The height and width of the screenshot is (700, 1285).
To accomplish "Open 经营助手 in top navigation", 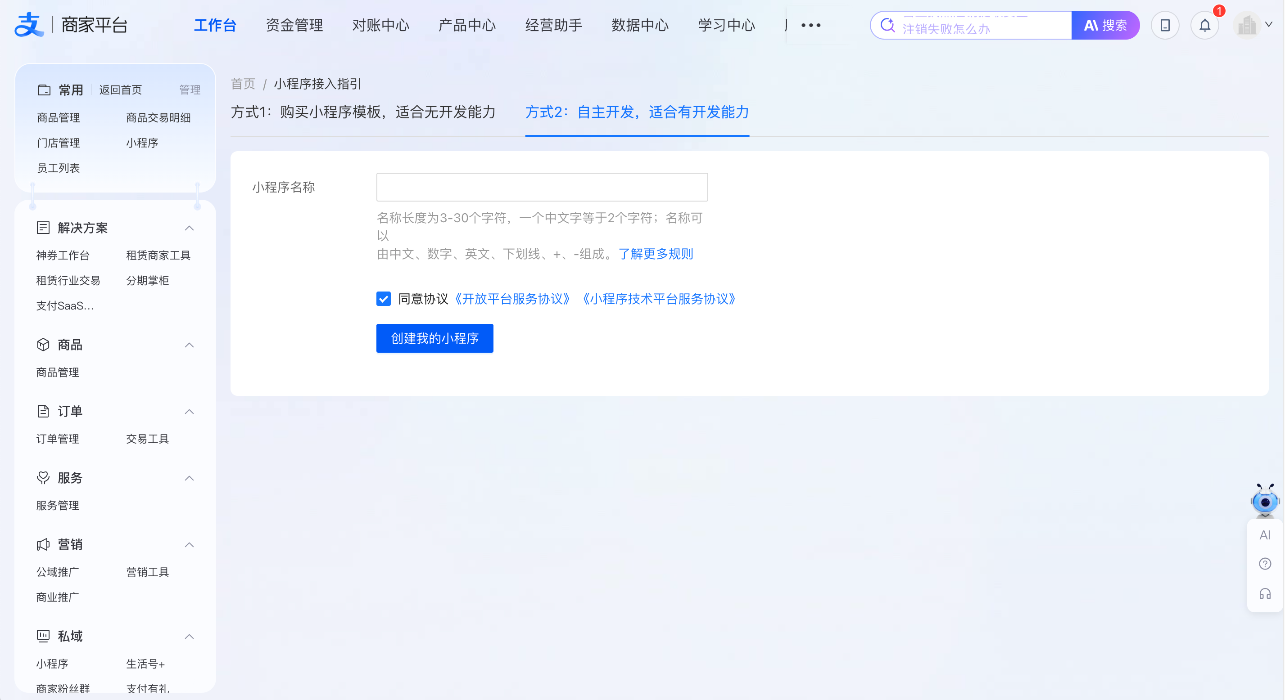I will (554, 25).
